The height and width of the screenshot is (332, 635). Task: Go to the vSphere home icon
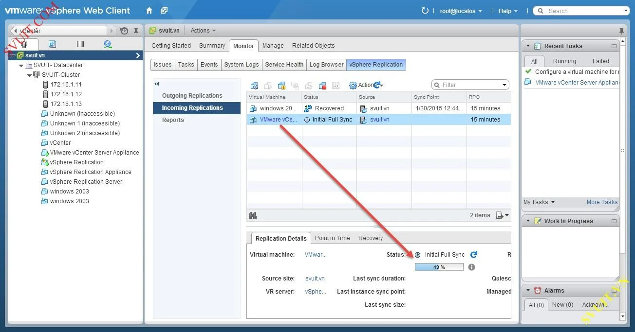click(149, 10)
